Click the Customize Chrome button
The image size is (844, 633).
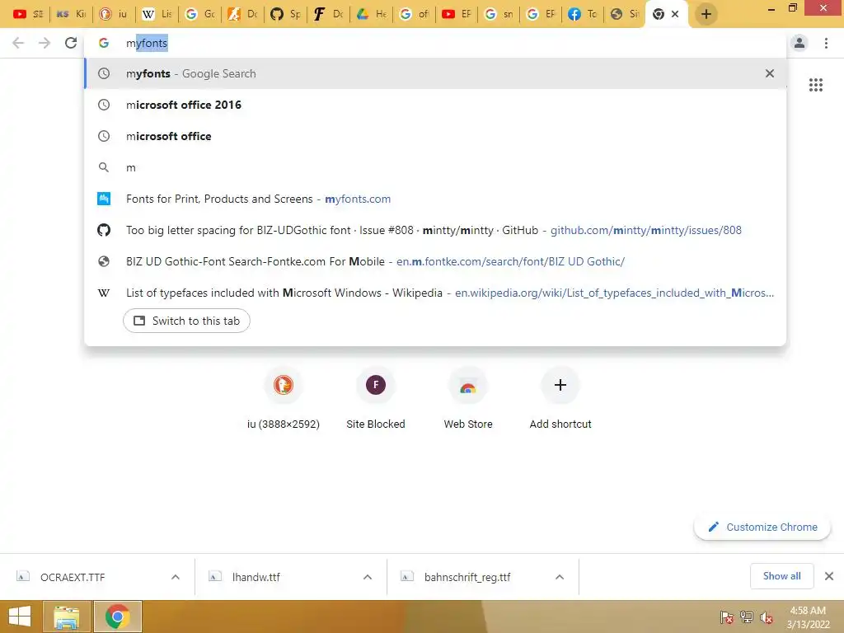point(762,527)
